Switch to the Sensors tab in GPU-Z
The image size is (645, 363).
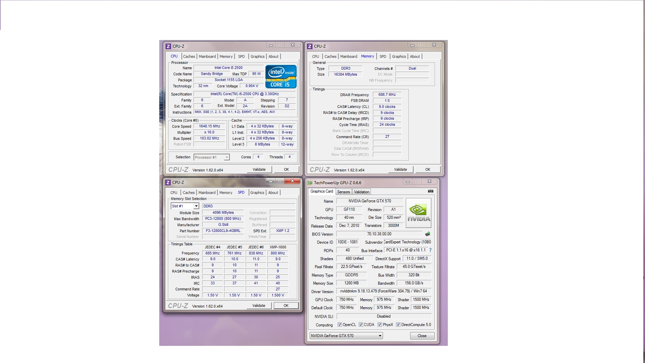pos(343,192)
